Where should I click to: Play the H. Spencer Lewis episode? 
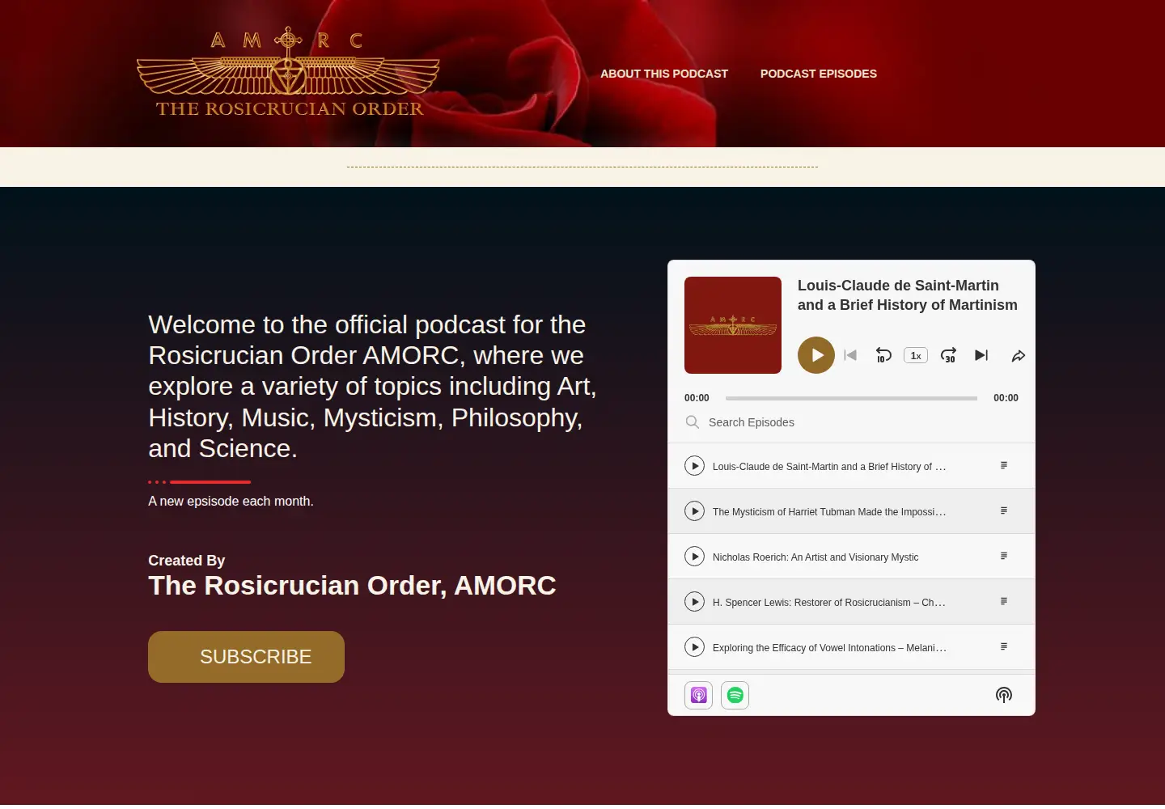694,602
